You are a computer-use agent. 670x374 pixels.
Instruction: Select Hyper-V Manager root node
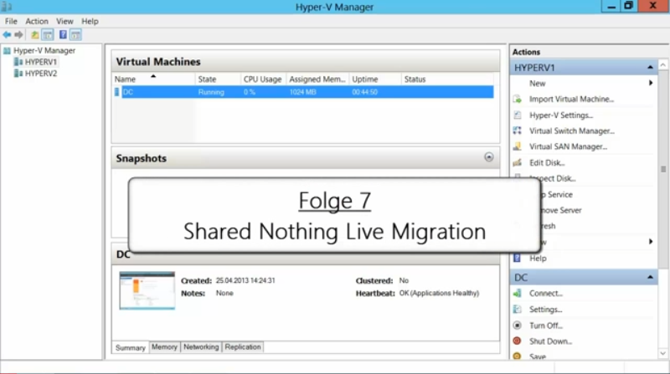pos(44,50)
